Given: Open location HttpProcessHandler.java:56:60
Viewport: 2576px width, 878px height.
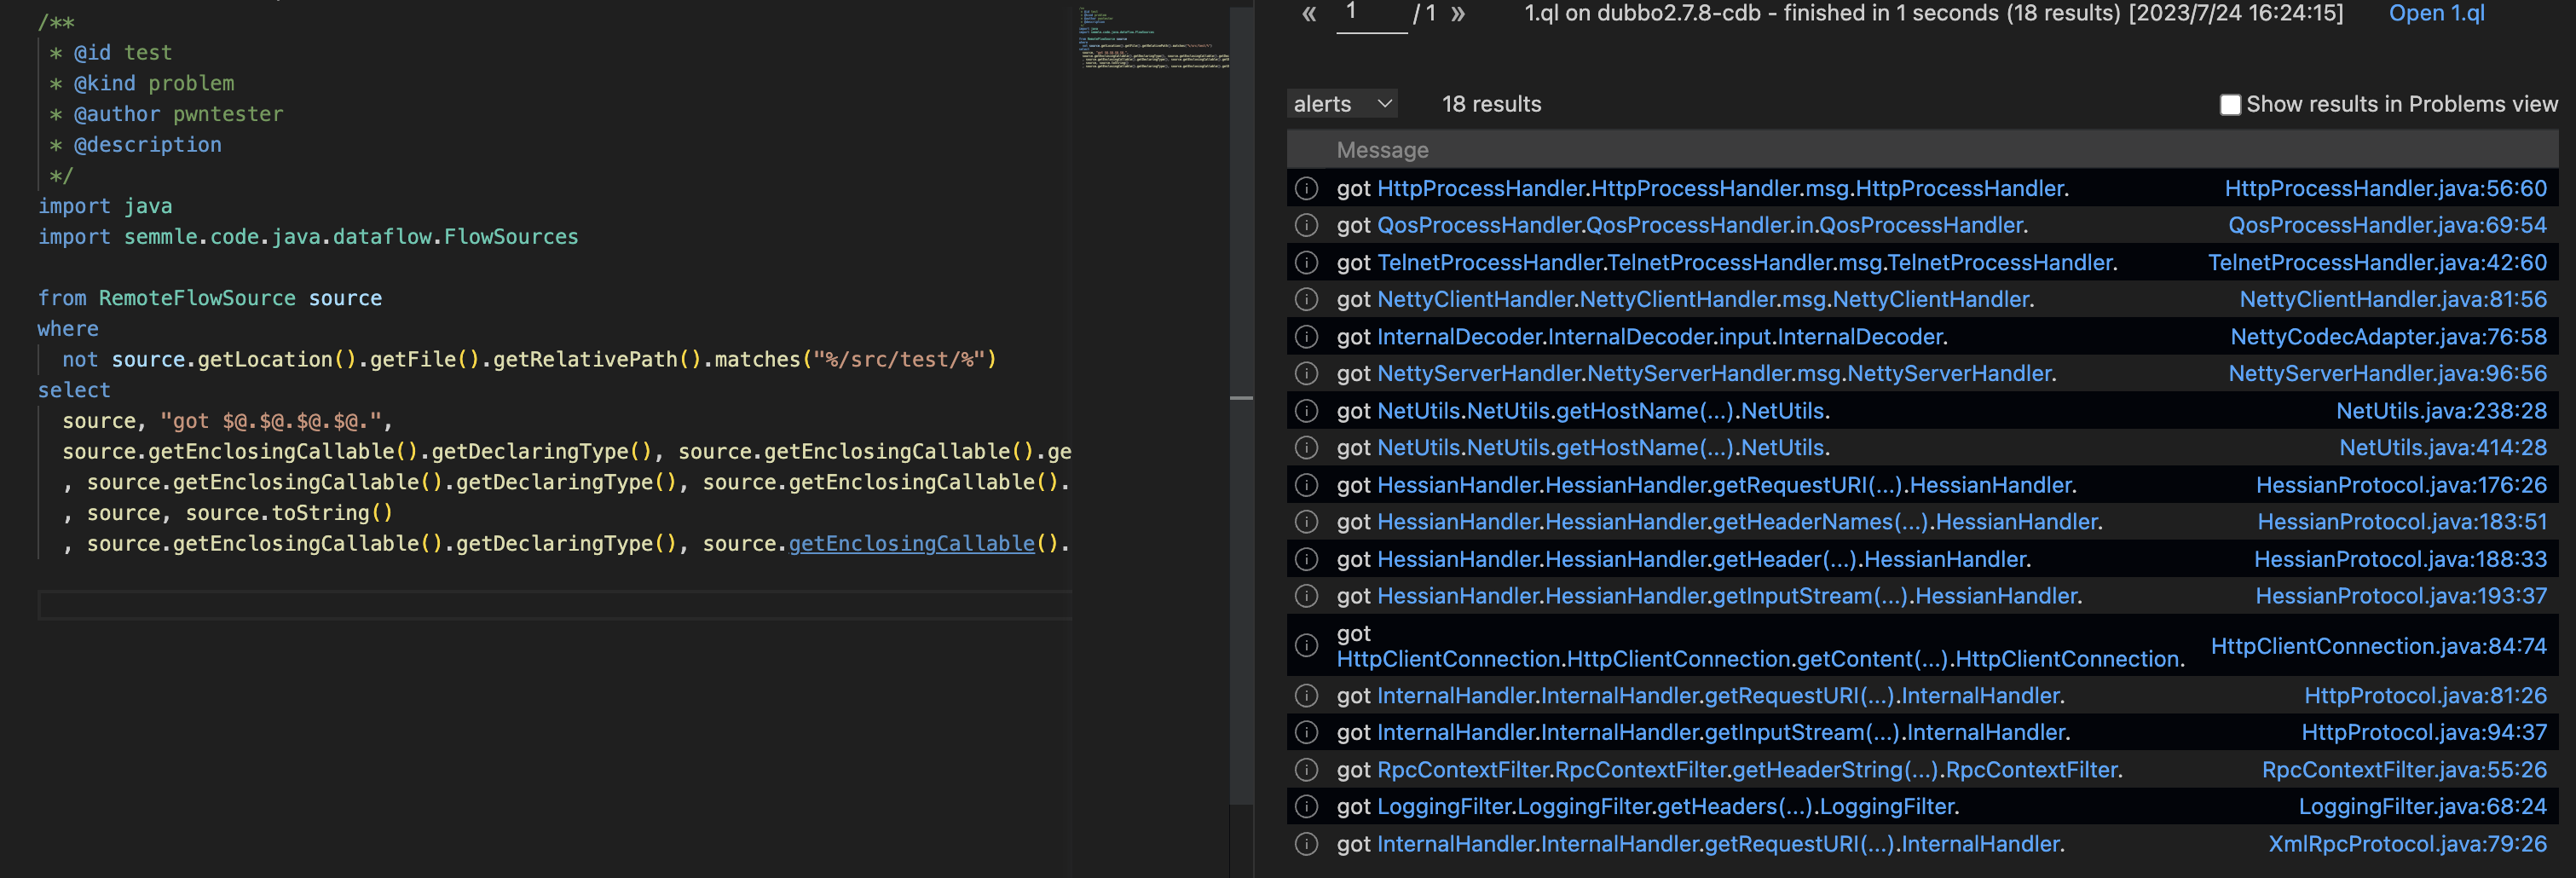Looking at the screenshot, I should [x=2385, y=188].
